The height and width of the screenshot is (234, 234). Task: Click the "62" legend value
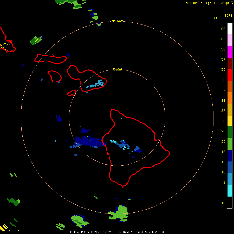coord(223,39)
